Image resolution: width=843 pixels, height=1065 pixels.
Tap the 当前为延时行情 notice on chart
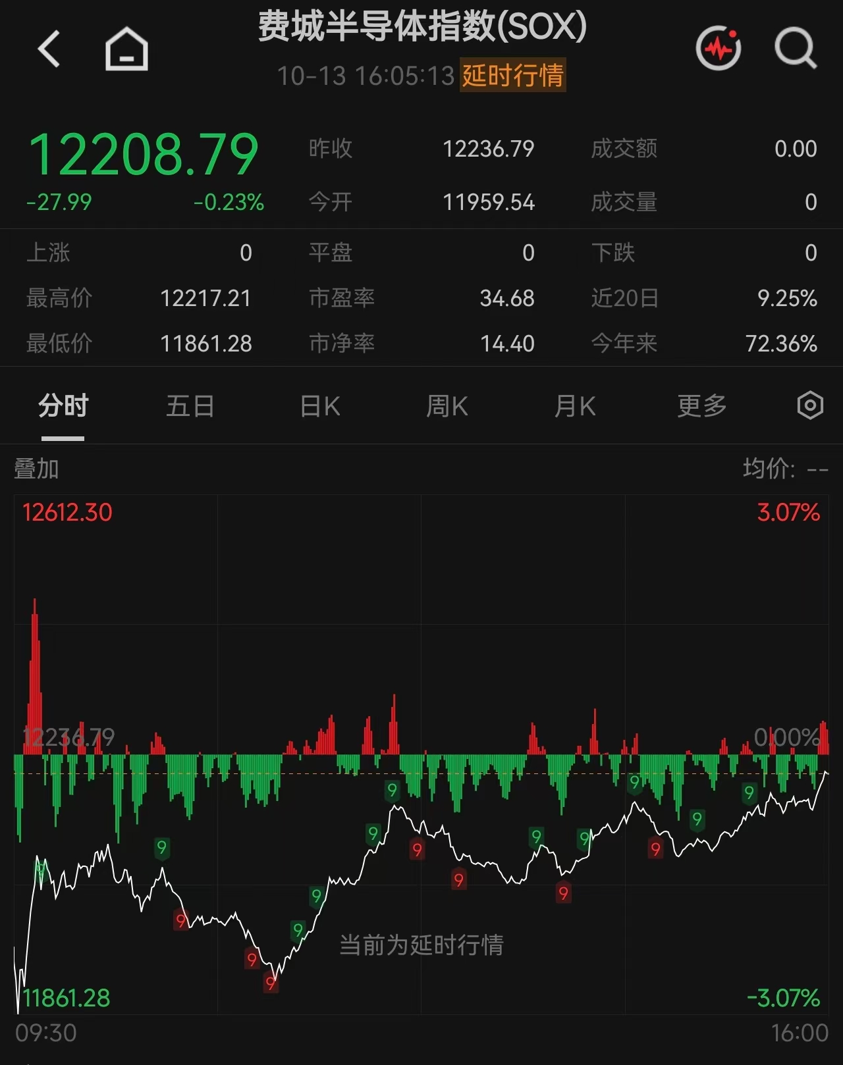(421, 945)
